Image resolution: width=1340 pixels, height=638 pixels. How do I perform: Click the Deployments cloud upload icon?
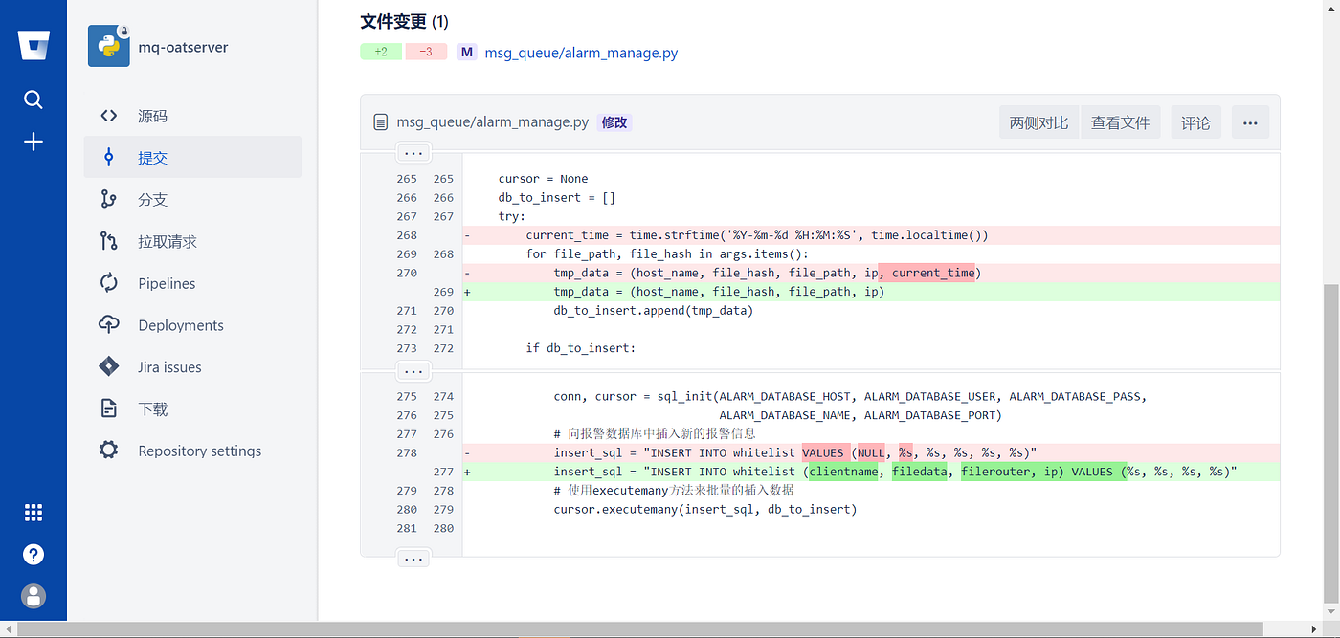pyautogui.click(x=109, y=325)
